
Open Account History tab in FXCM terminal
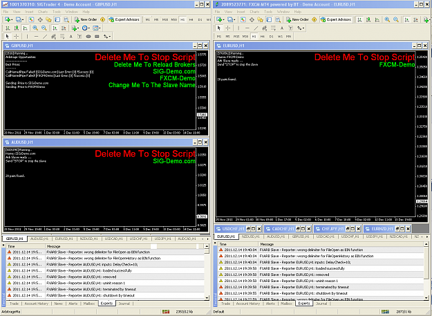point(248,304)
